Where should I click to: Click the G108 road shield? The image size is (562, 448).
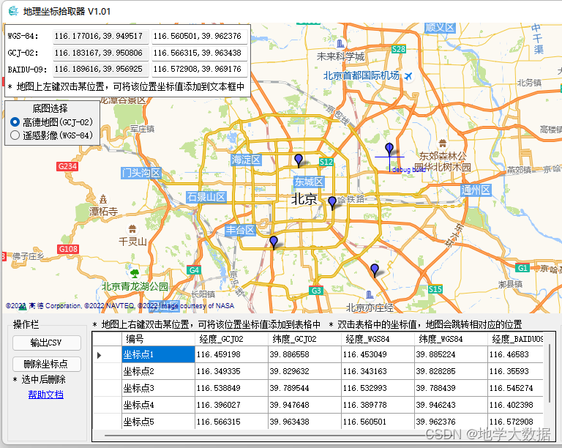coord(68,249)
